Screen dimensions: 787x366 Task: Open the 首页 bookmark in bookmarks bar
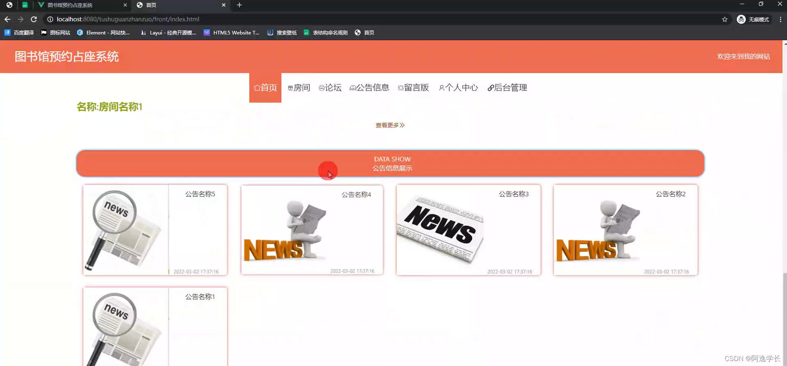(364, 32)
